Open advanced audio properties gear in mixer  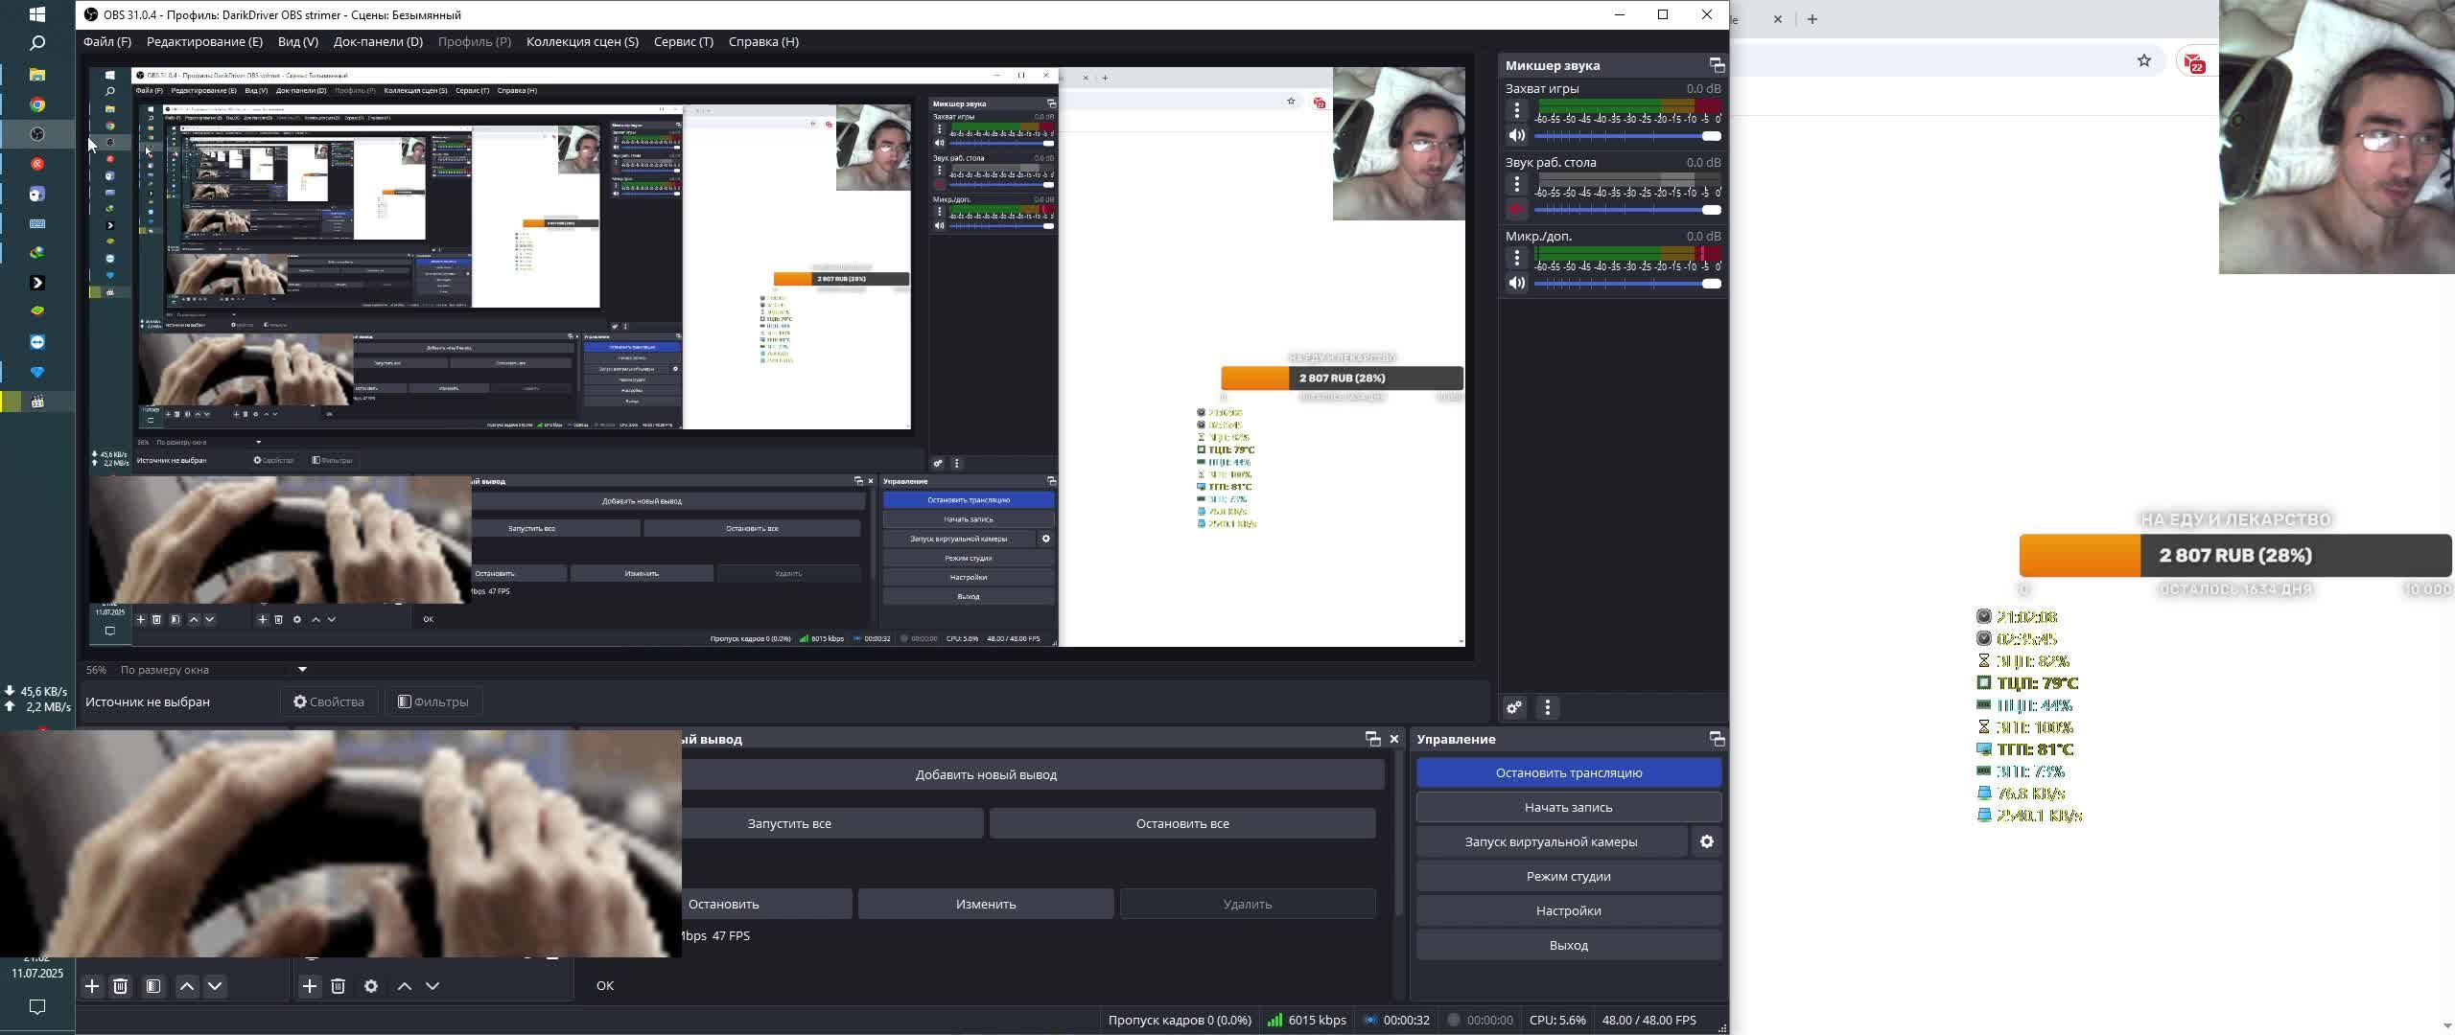[x=1514, y=708]
